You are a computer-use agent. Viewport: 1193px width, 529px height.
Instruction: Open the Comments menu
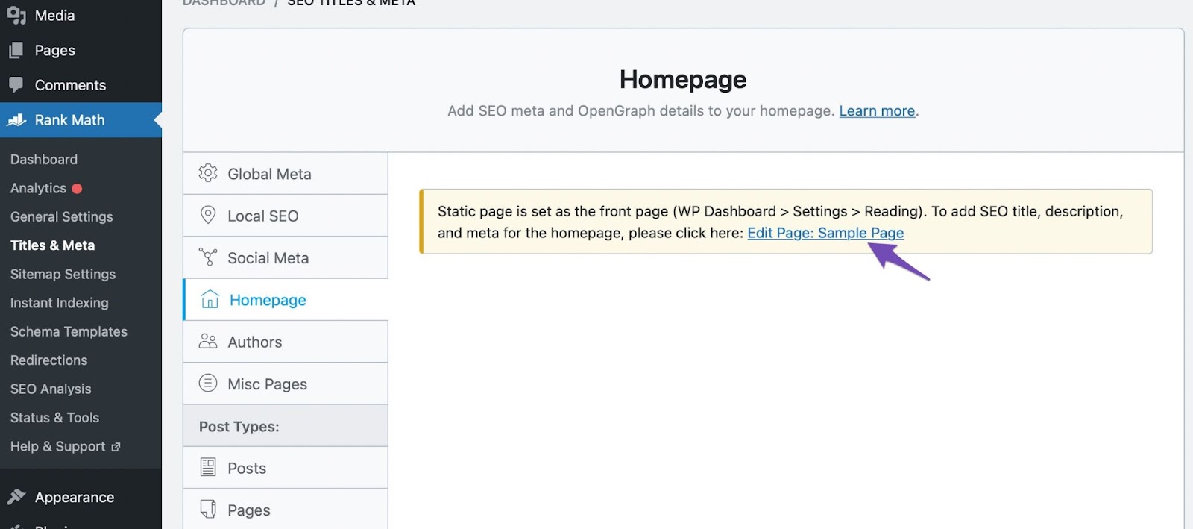coord(81,85)
